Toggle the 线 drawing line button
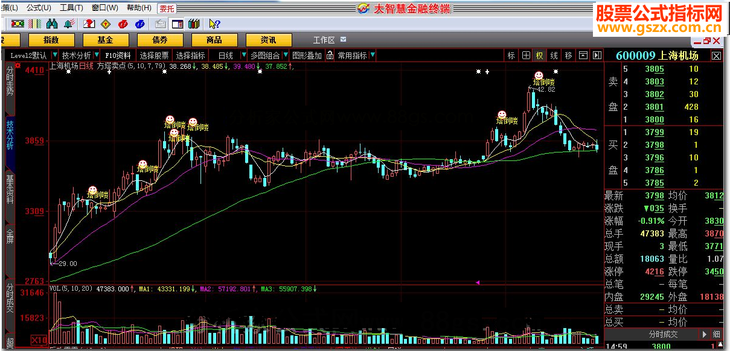The width and height of the screenshot is (730, 351). [554, 55]
